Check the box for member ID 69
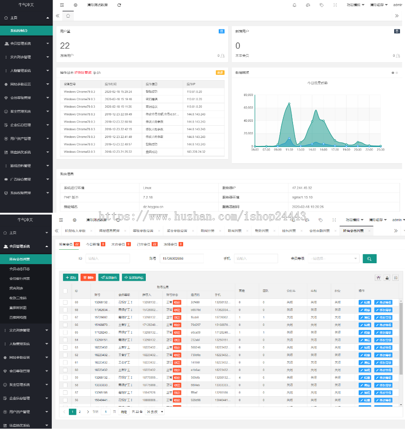The height and width of the screenshot is (430, 405). 65,302
